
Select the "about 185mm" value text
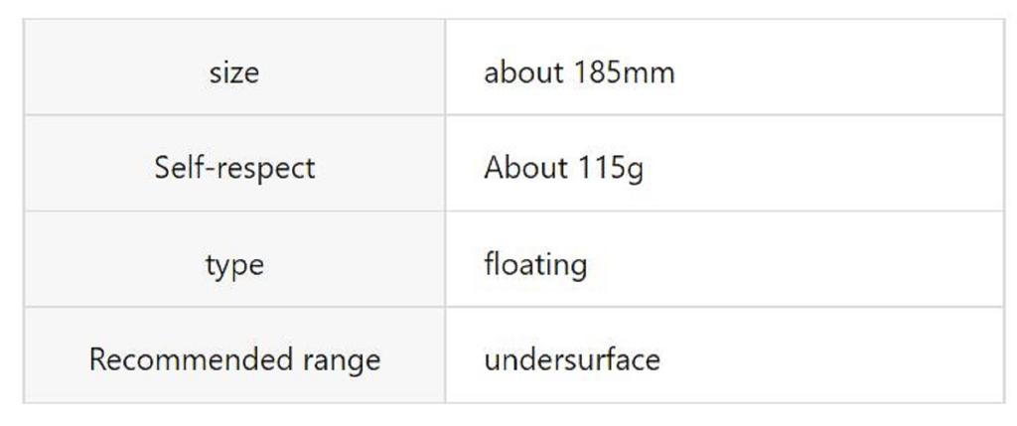pyautogui.click(x=579, y=72)
